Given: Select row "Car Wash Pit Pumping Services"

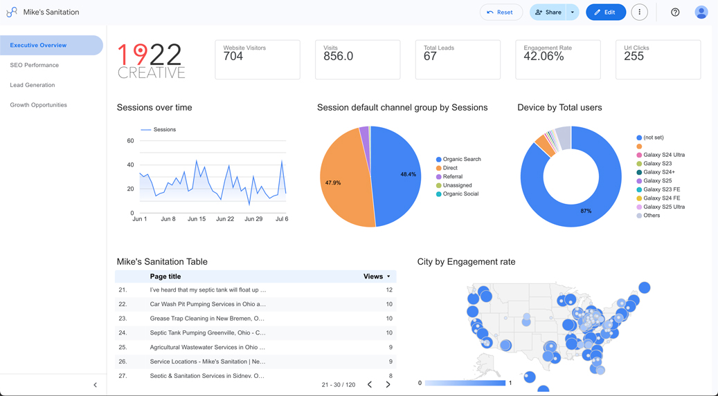Looking at the screenshot, I should click(255, 304).
